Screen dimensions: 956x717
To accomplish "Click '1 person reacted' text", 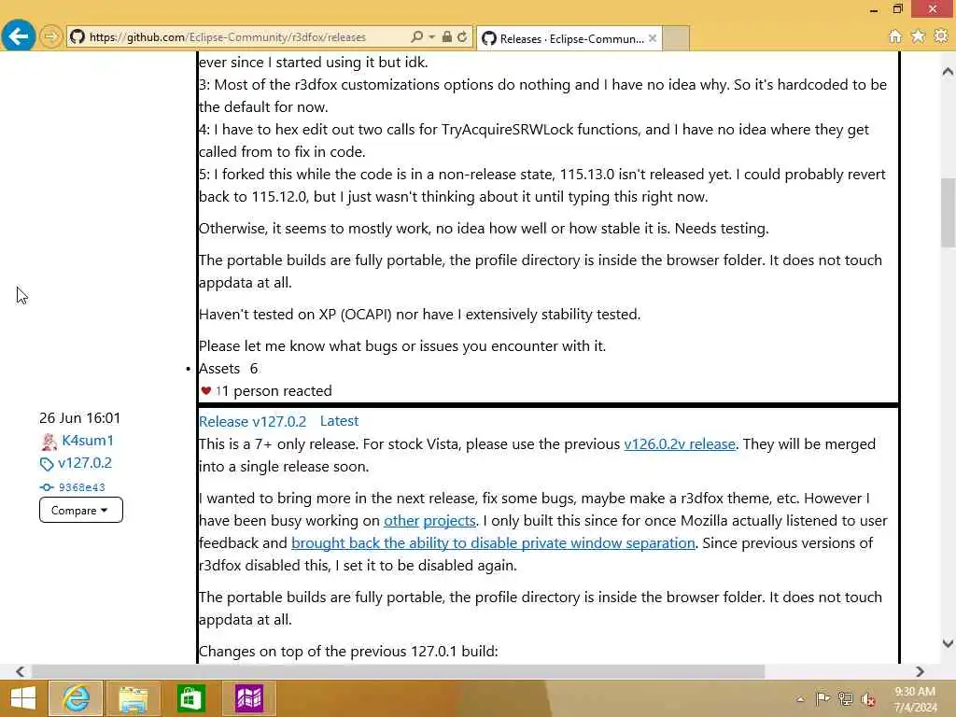I will (x=277, y=391).
